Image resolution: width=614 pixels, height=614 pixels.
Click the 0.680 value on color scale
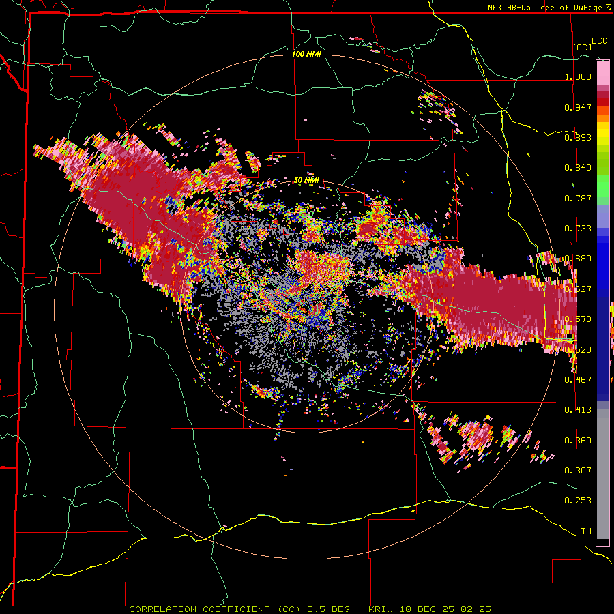pos(578,259)
